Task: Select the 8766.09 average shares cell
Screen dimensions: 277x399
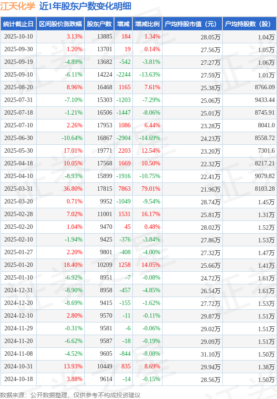Action: 263,87
